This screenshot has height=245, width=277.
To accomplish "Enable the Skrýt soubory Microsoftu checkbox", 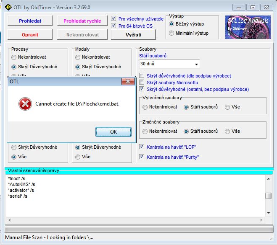I will click(x=142, y=82).
